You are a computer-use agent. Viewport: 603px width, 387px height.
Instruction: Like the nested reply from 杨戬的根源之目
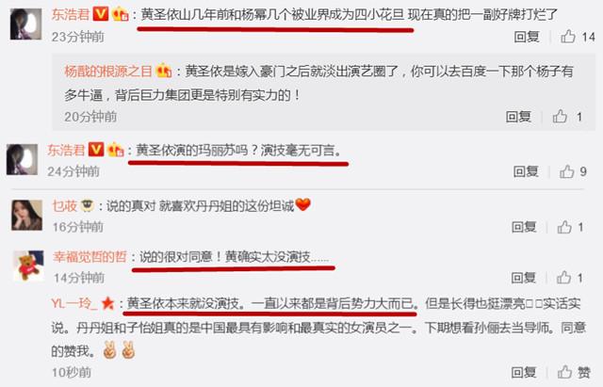(560, 117)
